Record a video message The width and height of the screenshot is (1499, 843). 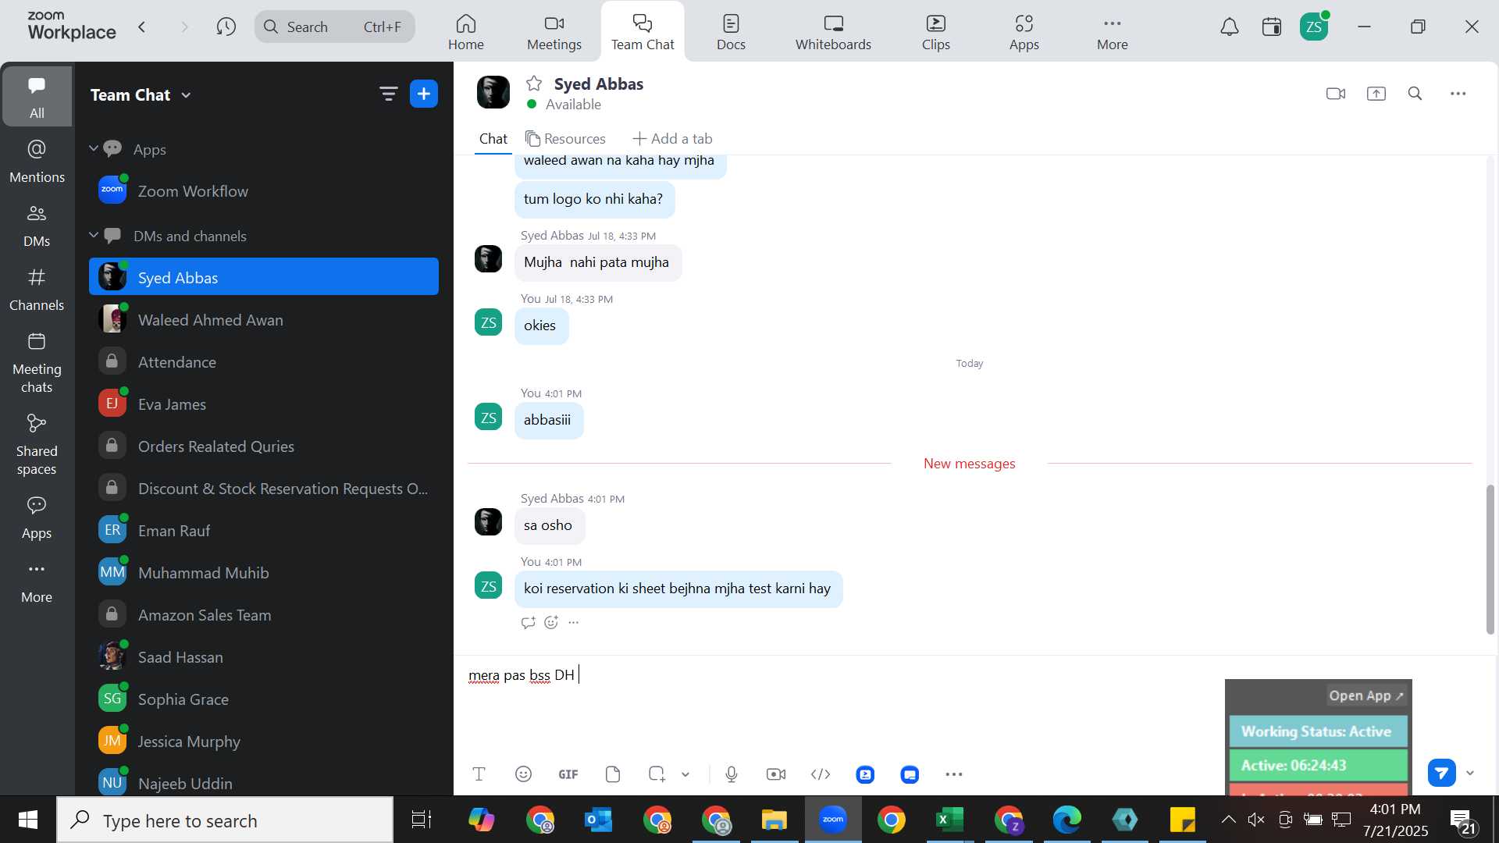pyautogui.click(x=776, y=774)
